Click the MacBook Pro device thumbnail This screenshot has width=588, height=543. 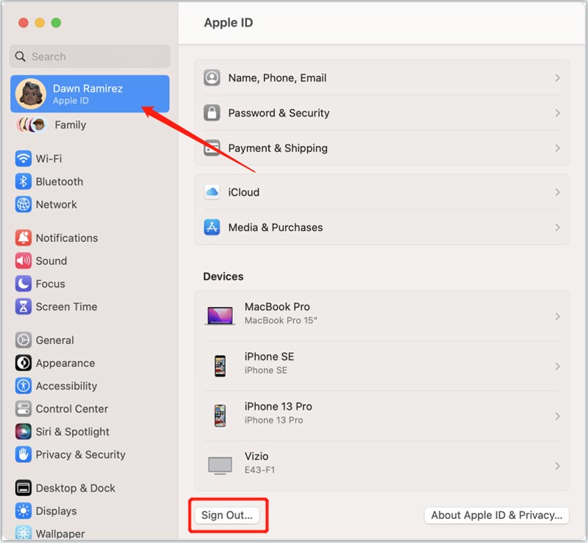point(220,315)
